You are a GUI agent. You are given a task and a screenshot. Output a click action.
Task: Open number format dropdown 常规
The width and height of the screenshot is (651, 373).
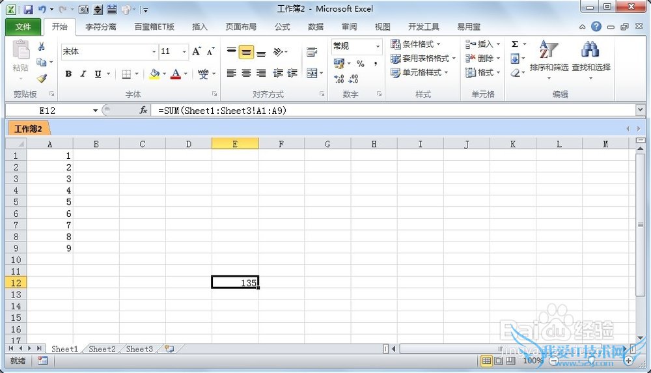[x=378, y=46]
